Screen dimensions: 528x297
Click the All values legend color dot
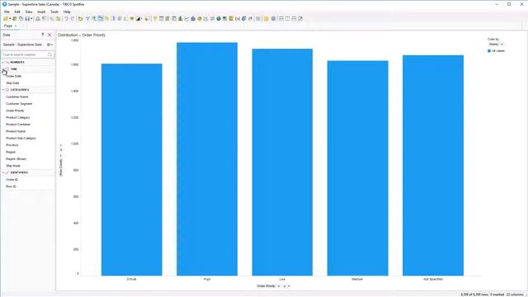click(x=489, y=51)
